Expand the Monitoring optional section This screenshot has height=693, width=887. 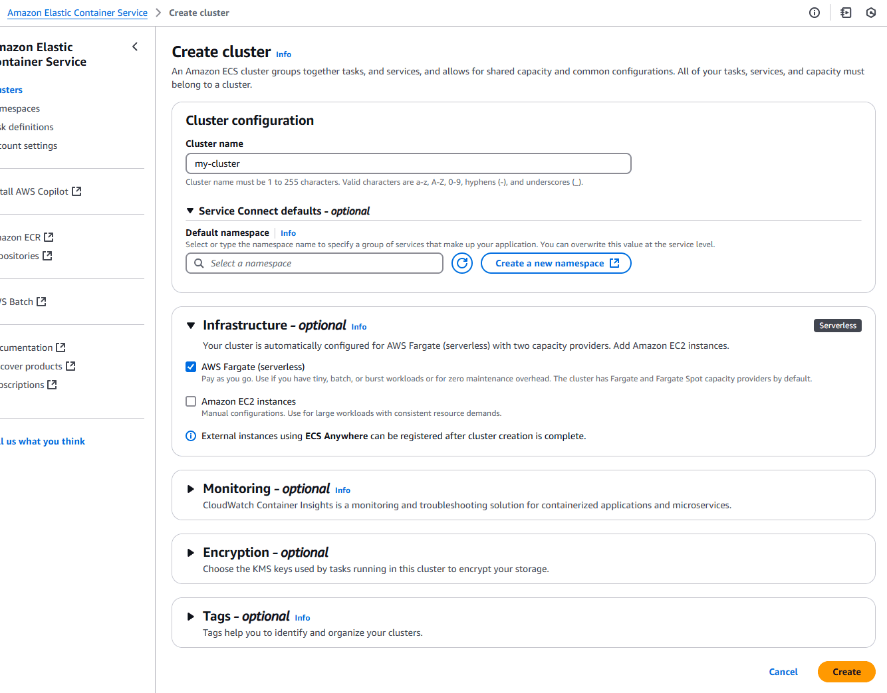(191, 489)
